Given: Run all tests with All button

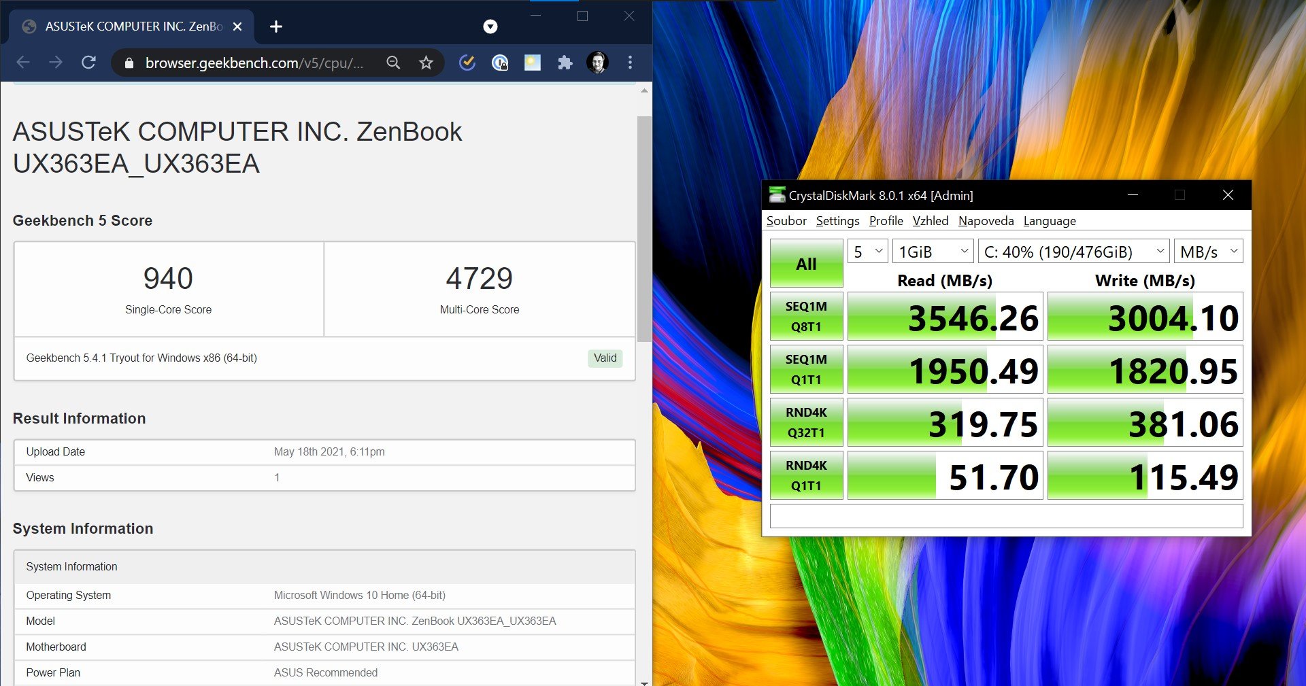Looking at the screenshot, I should click(x=806, y=263).
